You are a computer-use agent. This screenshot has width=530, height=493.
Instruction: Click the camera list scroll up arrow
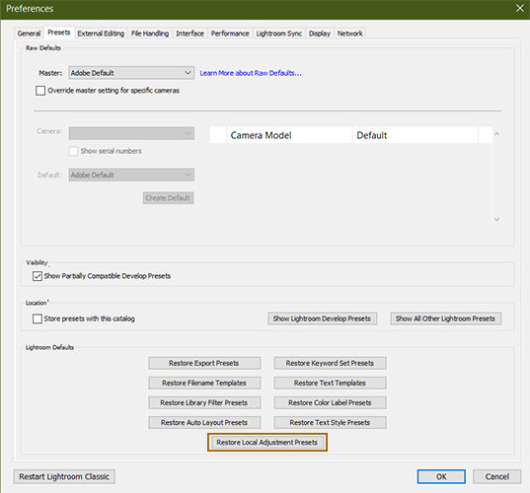496,134
